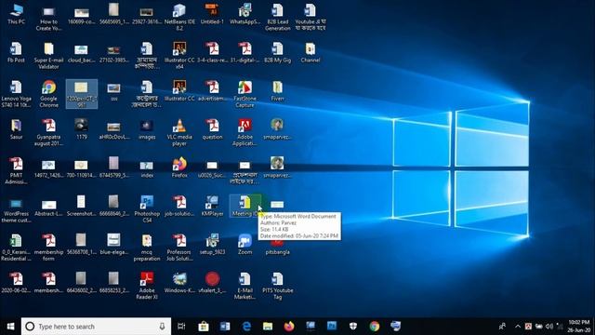Select the This PC desktop icon

pyautogui.click(x=17, y=15)
